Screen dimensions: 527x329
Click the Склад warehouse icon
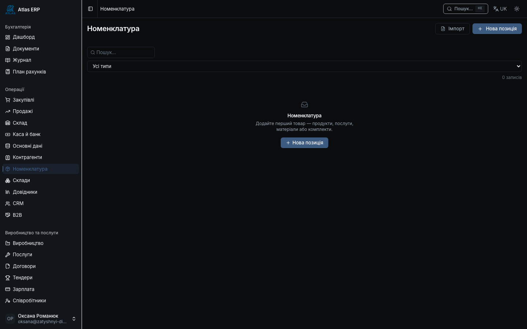8,123
